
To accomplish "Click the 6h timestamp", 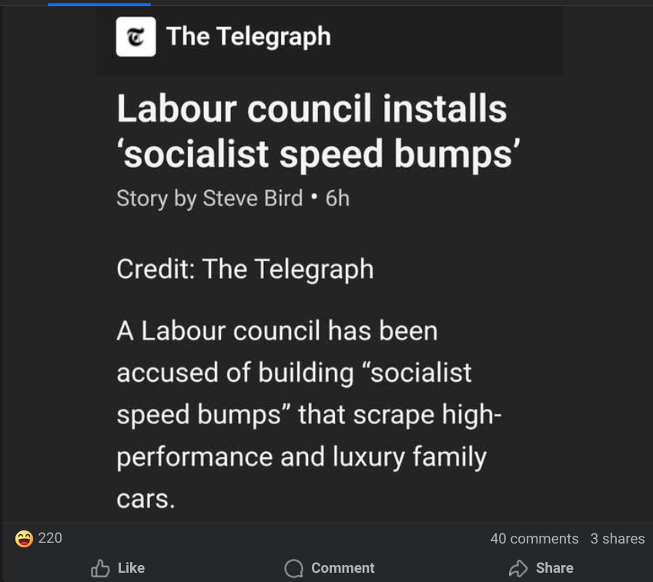I will [x=337, y=199].
